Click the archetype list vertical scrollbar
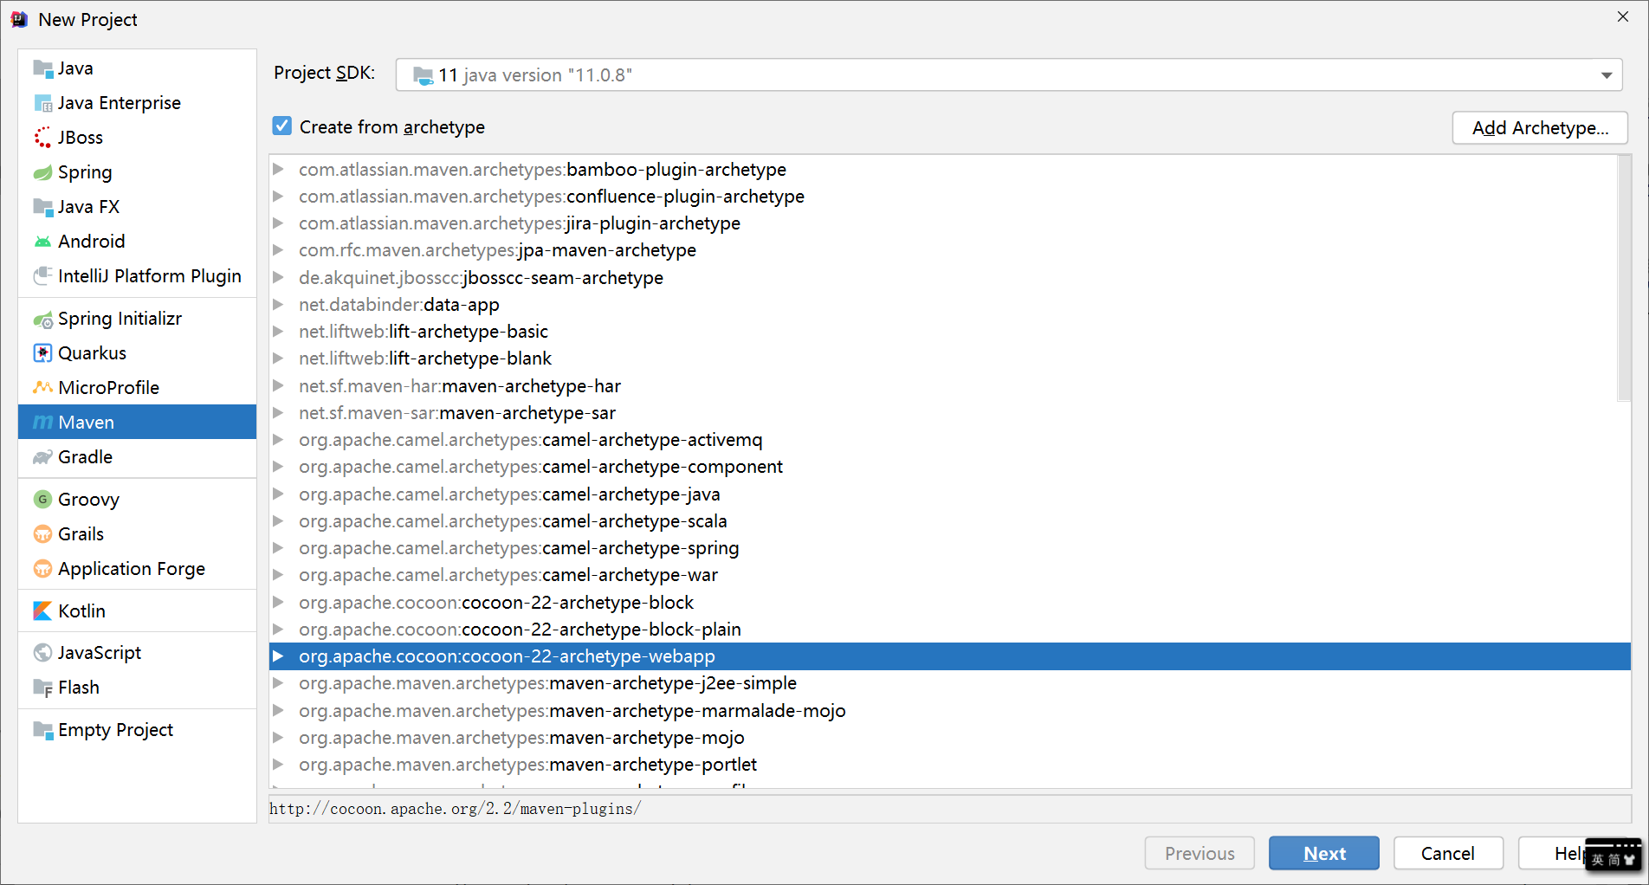This screenshot has height=885, width=1649. pos(1623,279)
